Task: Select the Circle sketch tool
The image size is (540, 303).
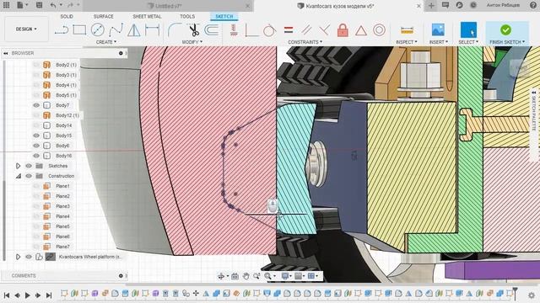Action: pos(98,30)
